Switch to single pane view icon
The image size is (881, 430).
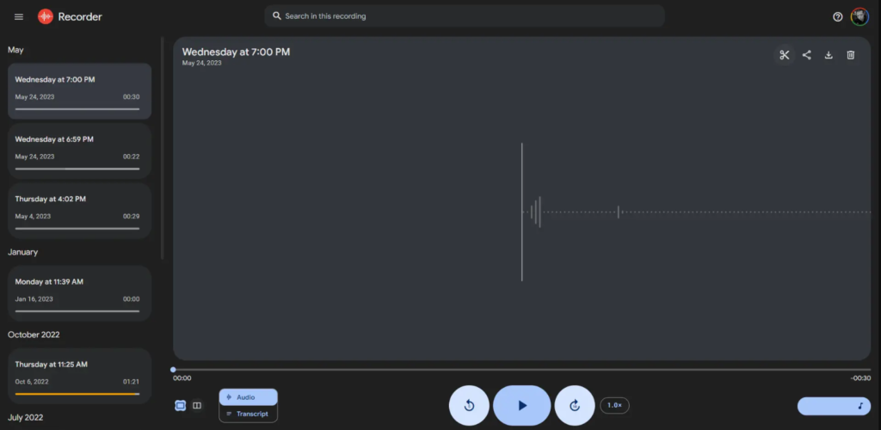pos(181,405)
